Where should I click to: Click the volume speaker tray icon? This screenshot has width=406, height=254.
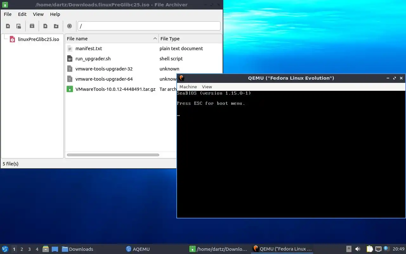tap(358, 249)
